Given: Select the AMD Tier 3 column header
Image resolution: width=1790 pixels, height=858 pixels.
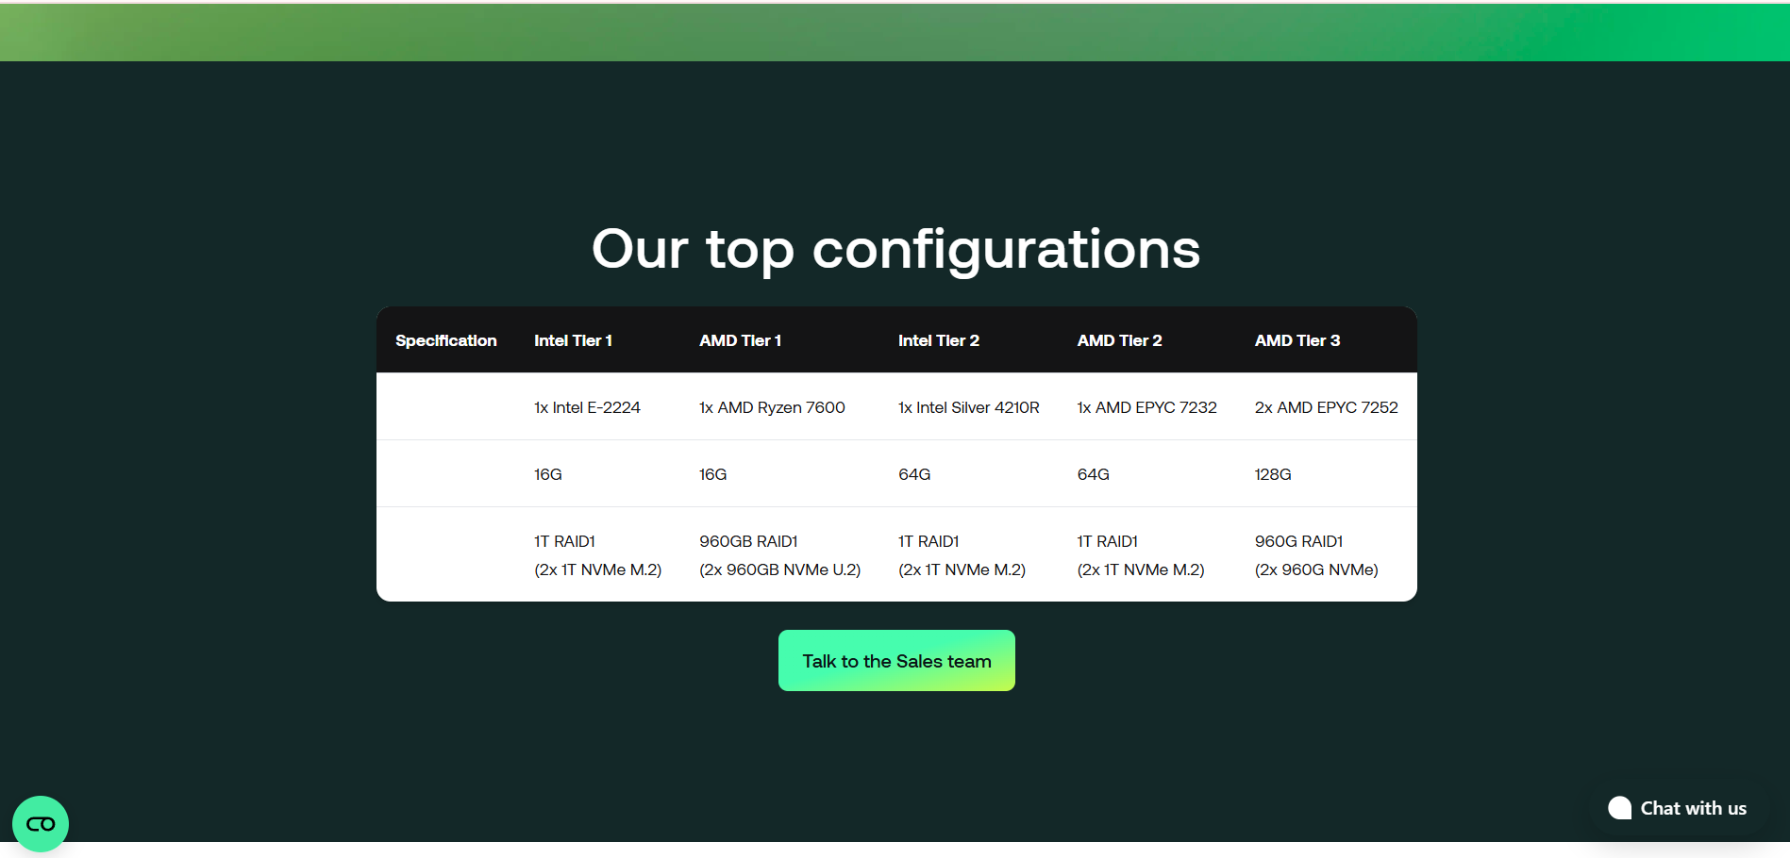Looking at the screenshot, I should point(1296,340).
